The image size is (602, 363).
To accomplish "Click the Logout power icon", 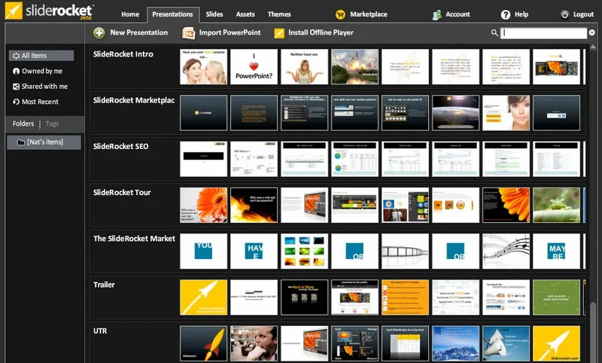I will 565,14.
